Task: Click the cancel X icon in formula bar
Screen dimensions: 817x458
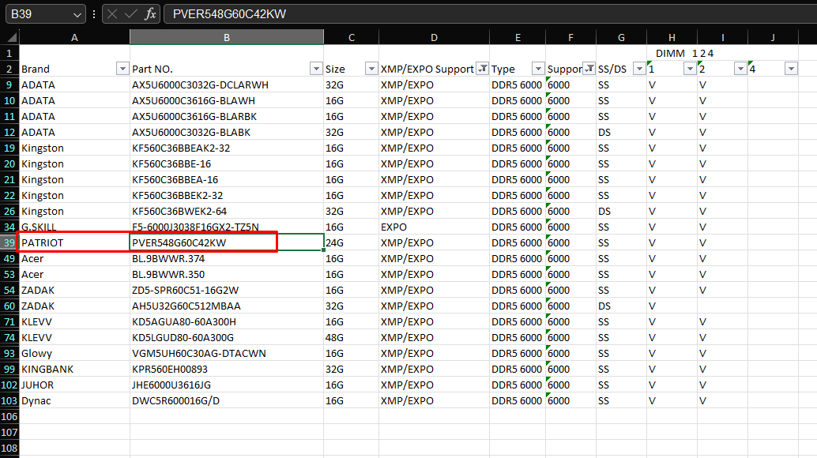Action: pyautogui.click(x=112, y=14)
